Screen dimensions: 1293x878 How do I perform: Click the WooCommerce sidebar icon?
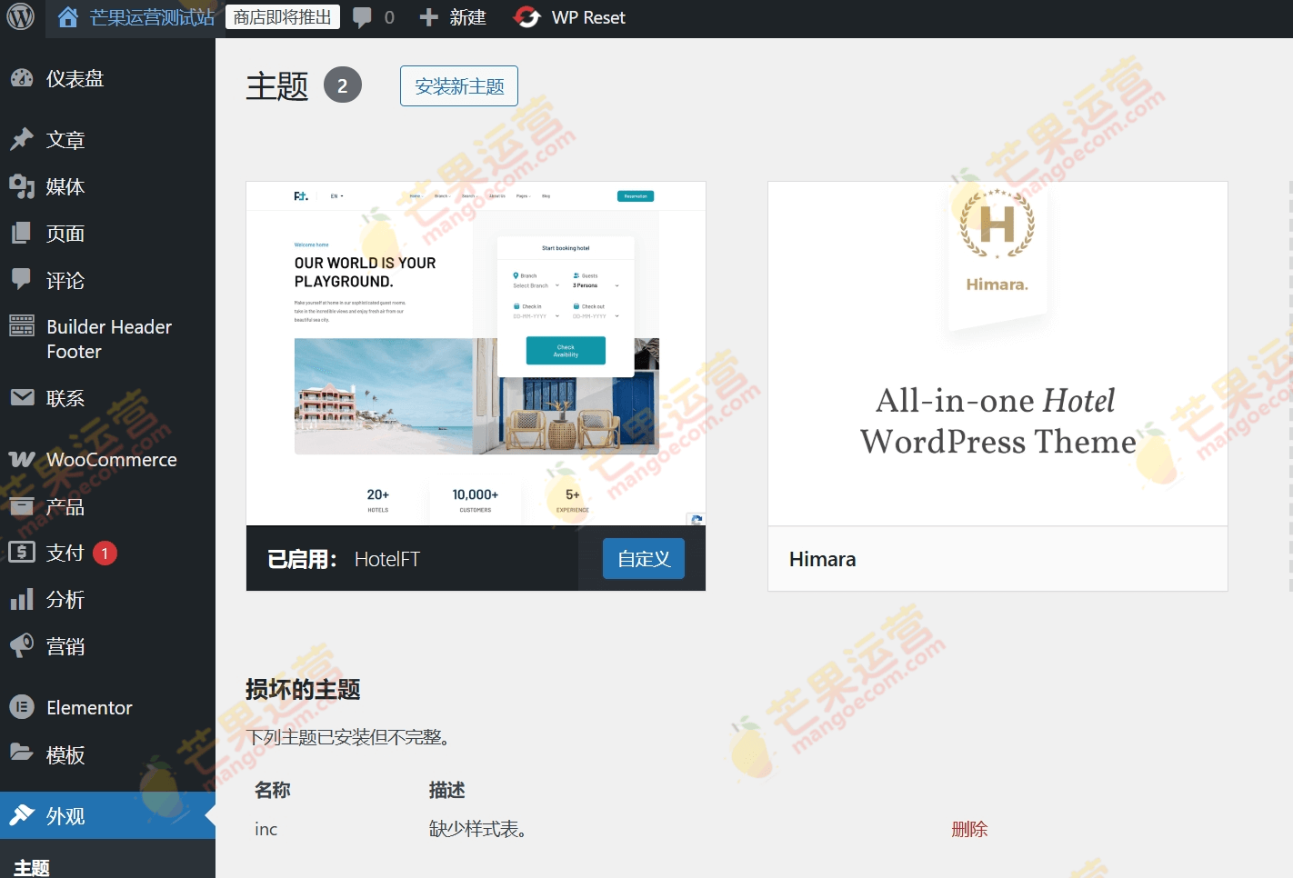click(22, 459)
